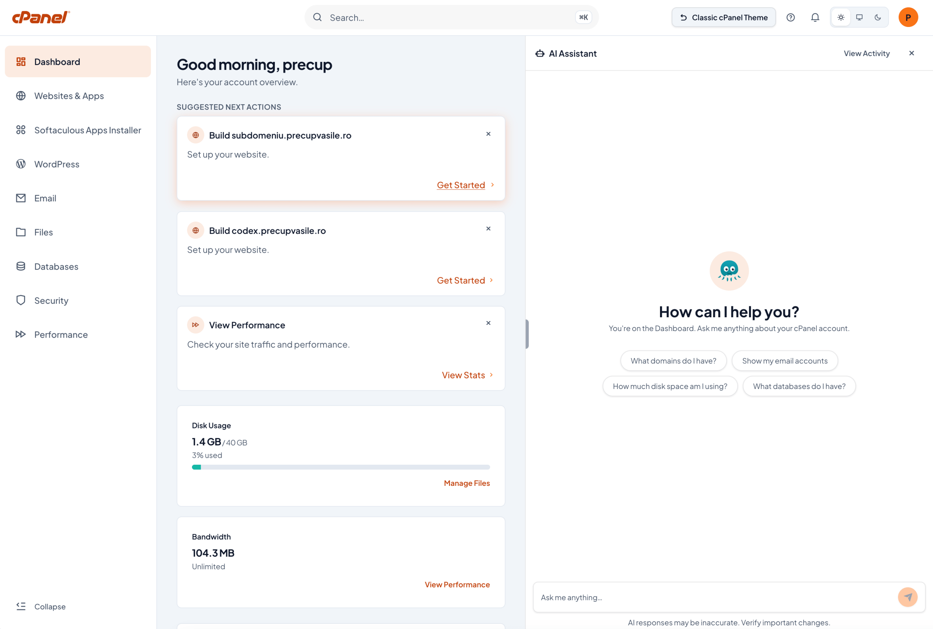Viewport: 933px width, 629px height.
Task: Open WordPress in the sidebar
Action: (78, 164)
